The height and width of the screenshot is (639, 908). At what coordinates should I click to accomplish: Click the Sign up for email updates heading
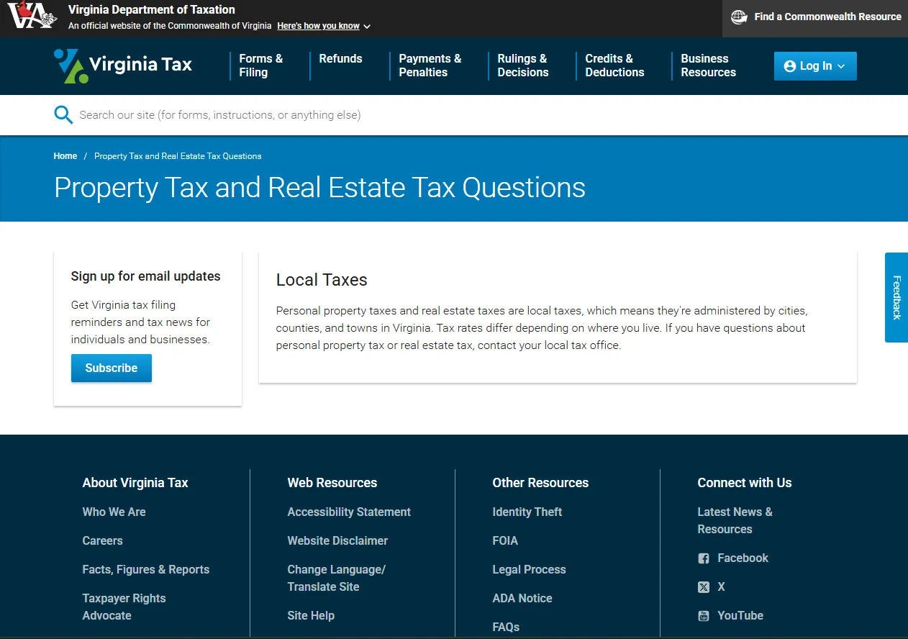(145, 276)
